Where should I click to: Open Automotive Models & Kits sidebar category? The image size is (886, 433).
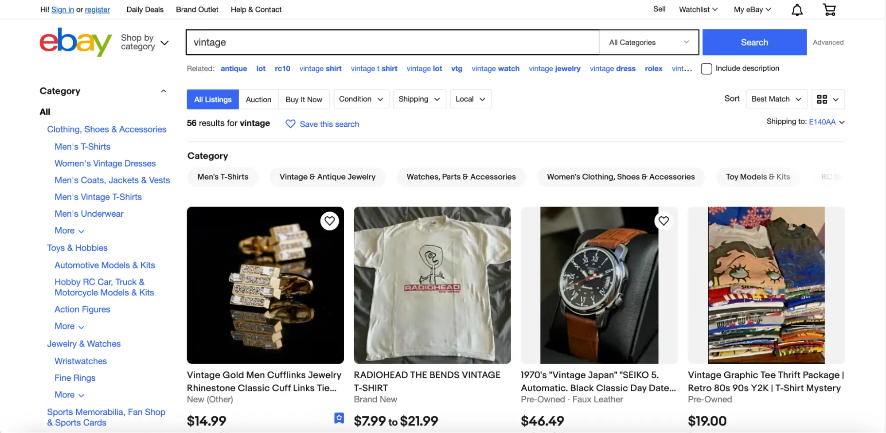point(105,265)
